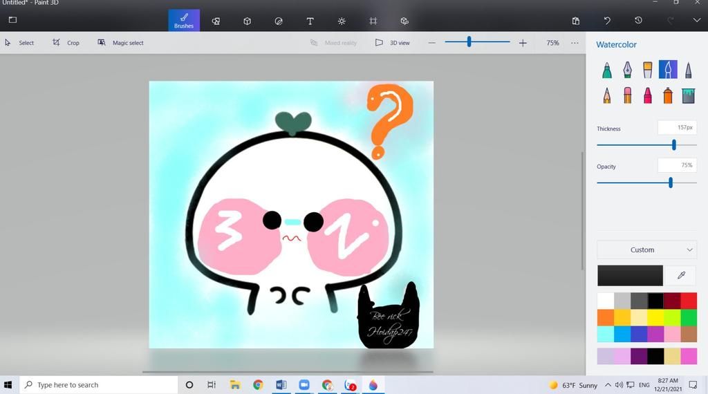Pick the pale pink color swatch
The image size is (708, 394).
pyautogui.click(x=672, y=334)
